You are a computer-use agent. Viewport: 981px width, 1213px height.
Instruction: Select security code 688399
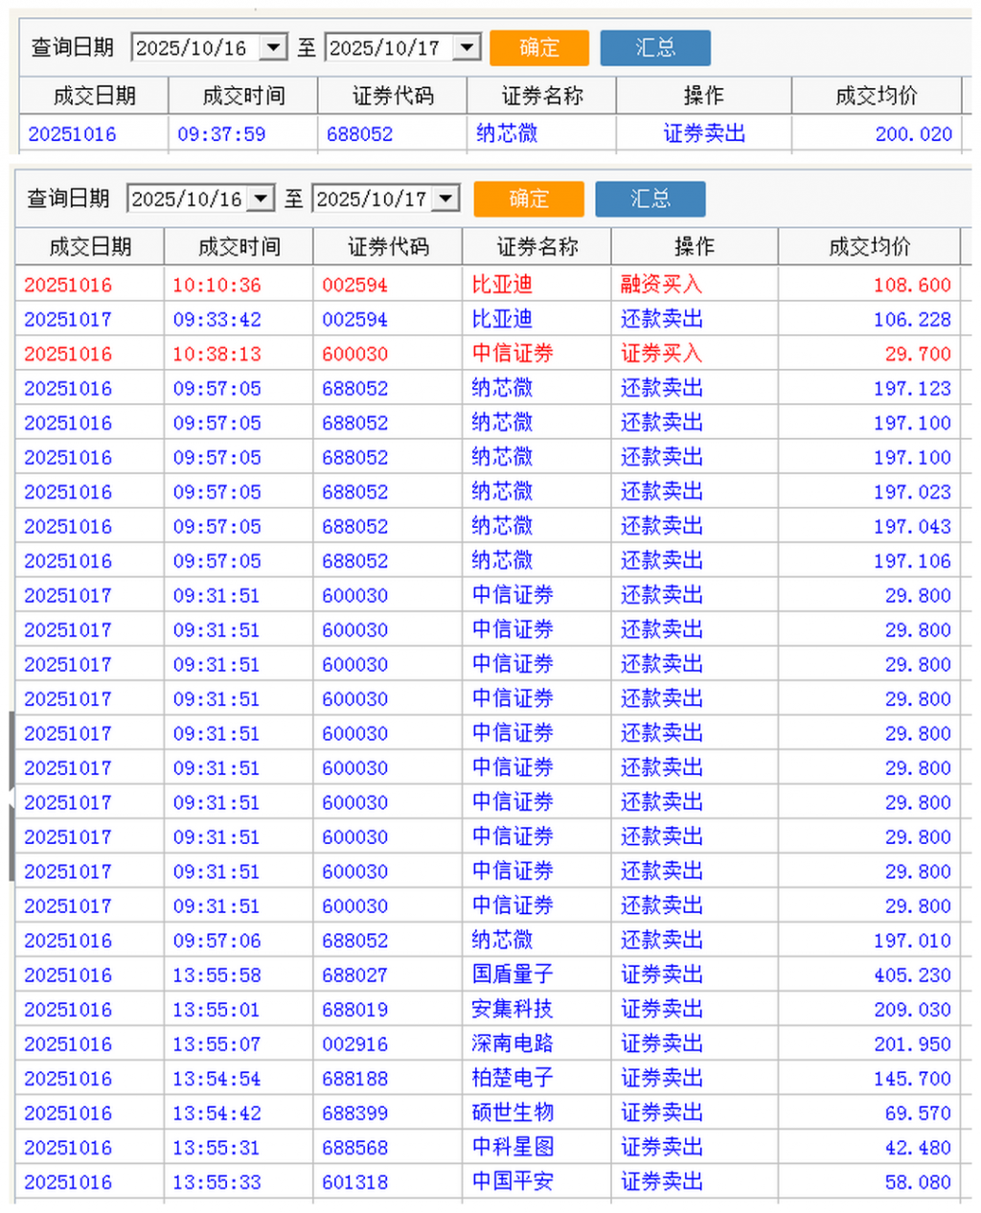click(x=354, y=1112)
